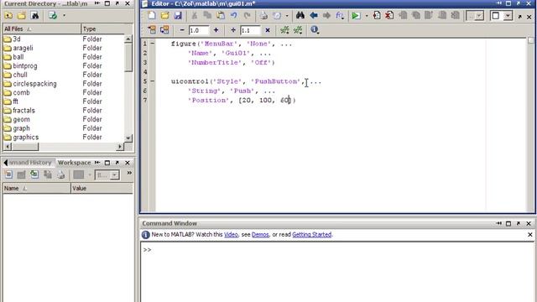Toggle breakpoint dash on line 5
The height and width of the screenshot is (302, 537).
click(153, 81)
